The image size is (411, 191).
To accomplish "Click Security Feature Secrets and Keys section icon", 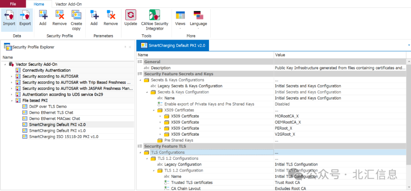I will (140, 74).
